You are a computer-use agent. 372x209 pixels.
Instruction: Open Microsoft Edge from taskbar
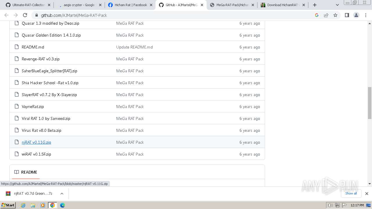62,205
